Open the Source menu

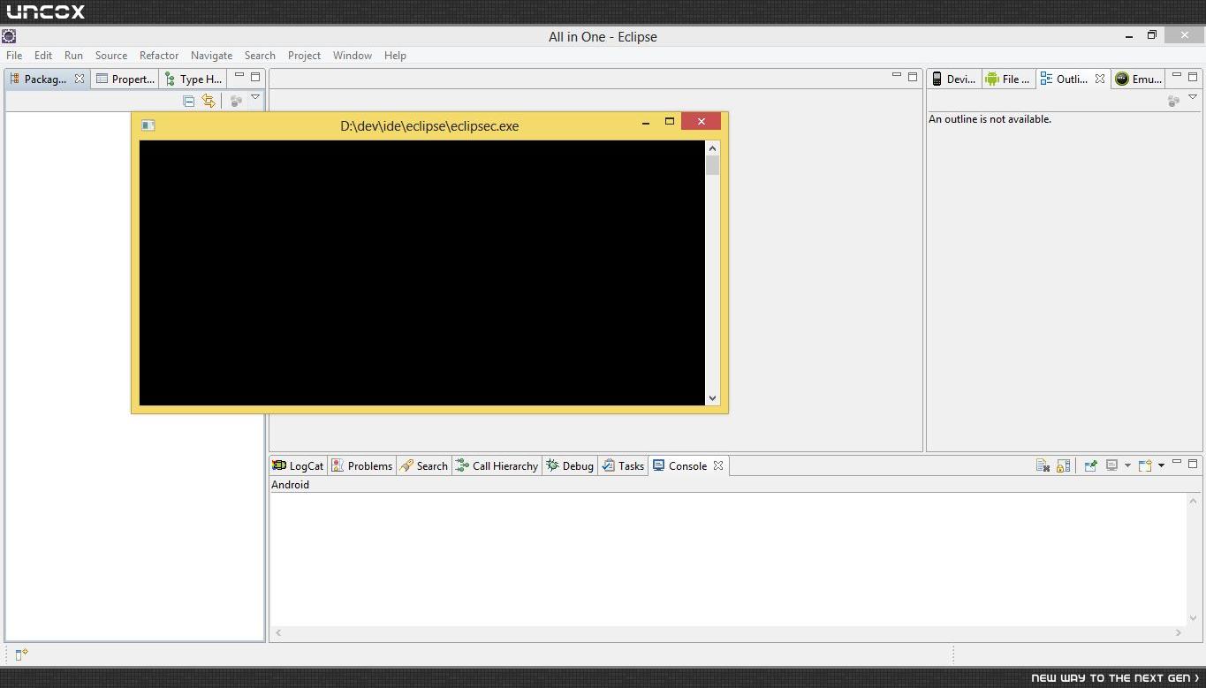click(111, 55)
